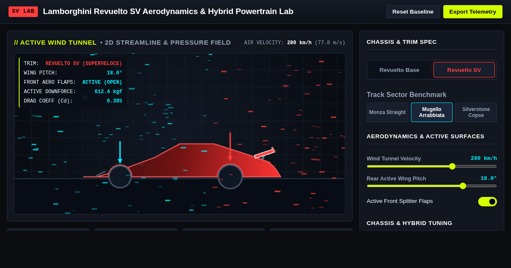The height and width of the screenshot is (268, 511).
Task: Click the Aerodynamics & Active Surfaces heading
Action: [425, 136]
